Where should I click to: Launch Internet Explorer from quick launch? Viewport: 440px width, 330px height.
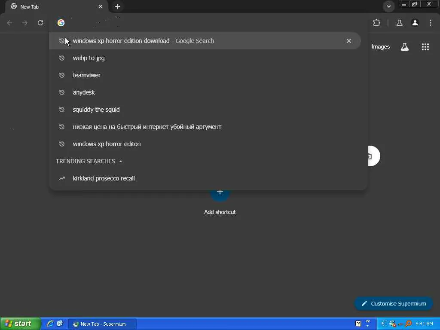click(x=50, y=324)
